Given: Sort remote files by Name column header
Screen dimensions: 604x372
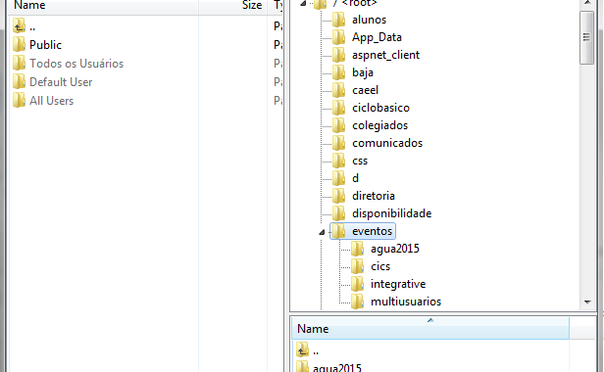Looking at the screenshot, I should pos(430,329).
